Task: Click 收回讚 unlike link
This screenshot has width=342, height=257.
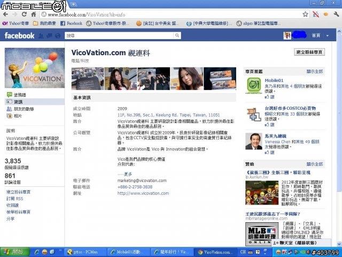Action: coord(12,206)
